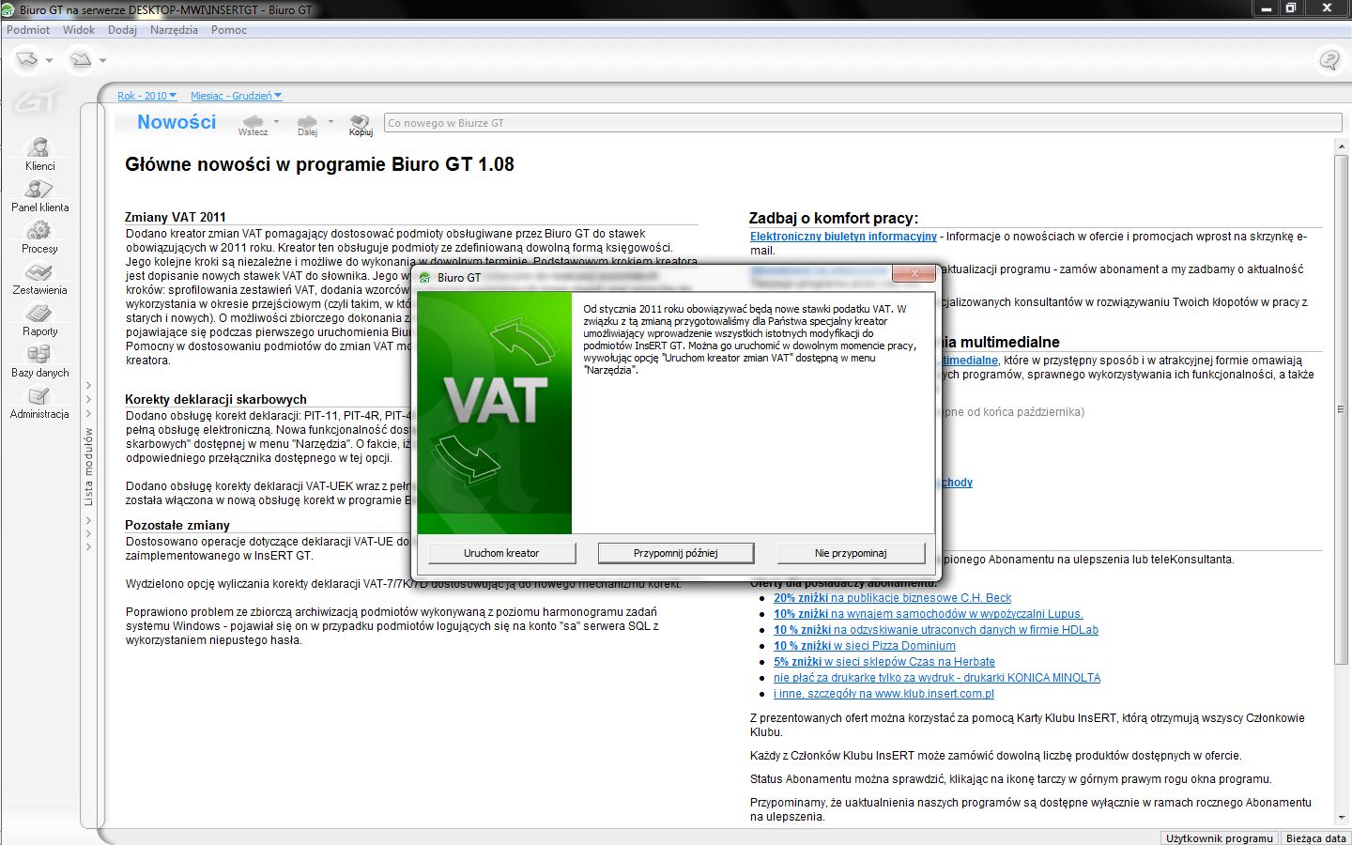Click the Wstecz back arrow icon
Viewport: 1352px width, 845px height.
(253, 121)
